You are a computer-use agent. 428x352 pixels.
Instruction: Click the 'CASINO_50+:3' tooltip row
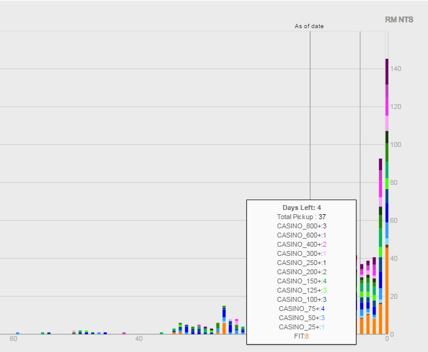[x=301, y=318]
